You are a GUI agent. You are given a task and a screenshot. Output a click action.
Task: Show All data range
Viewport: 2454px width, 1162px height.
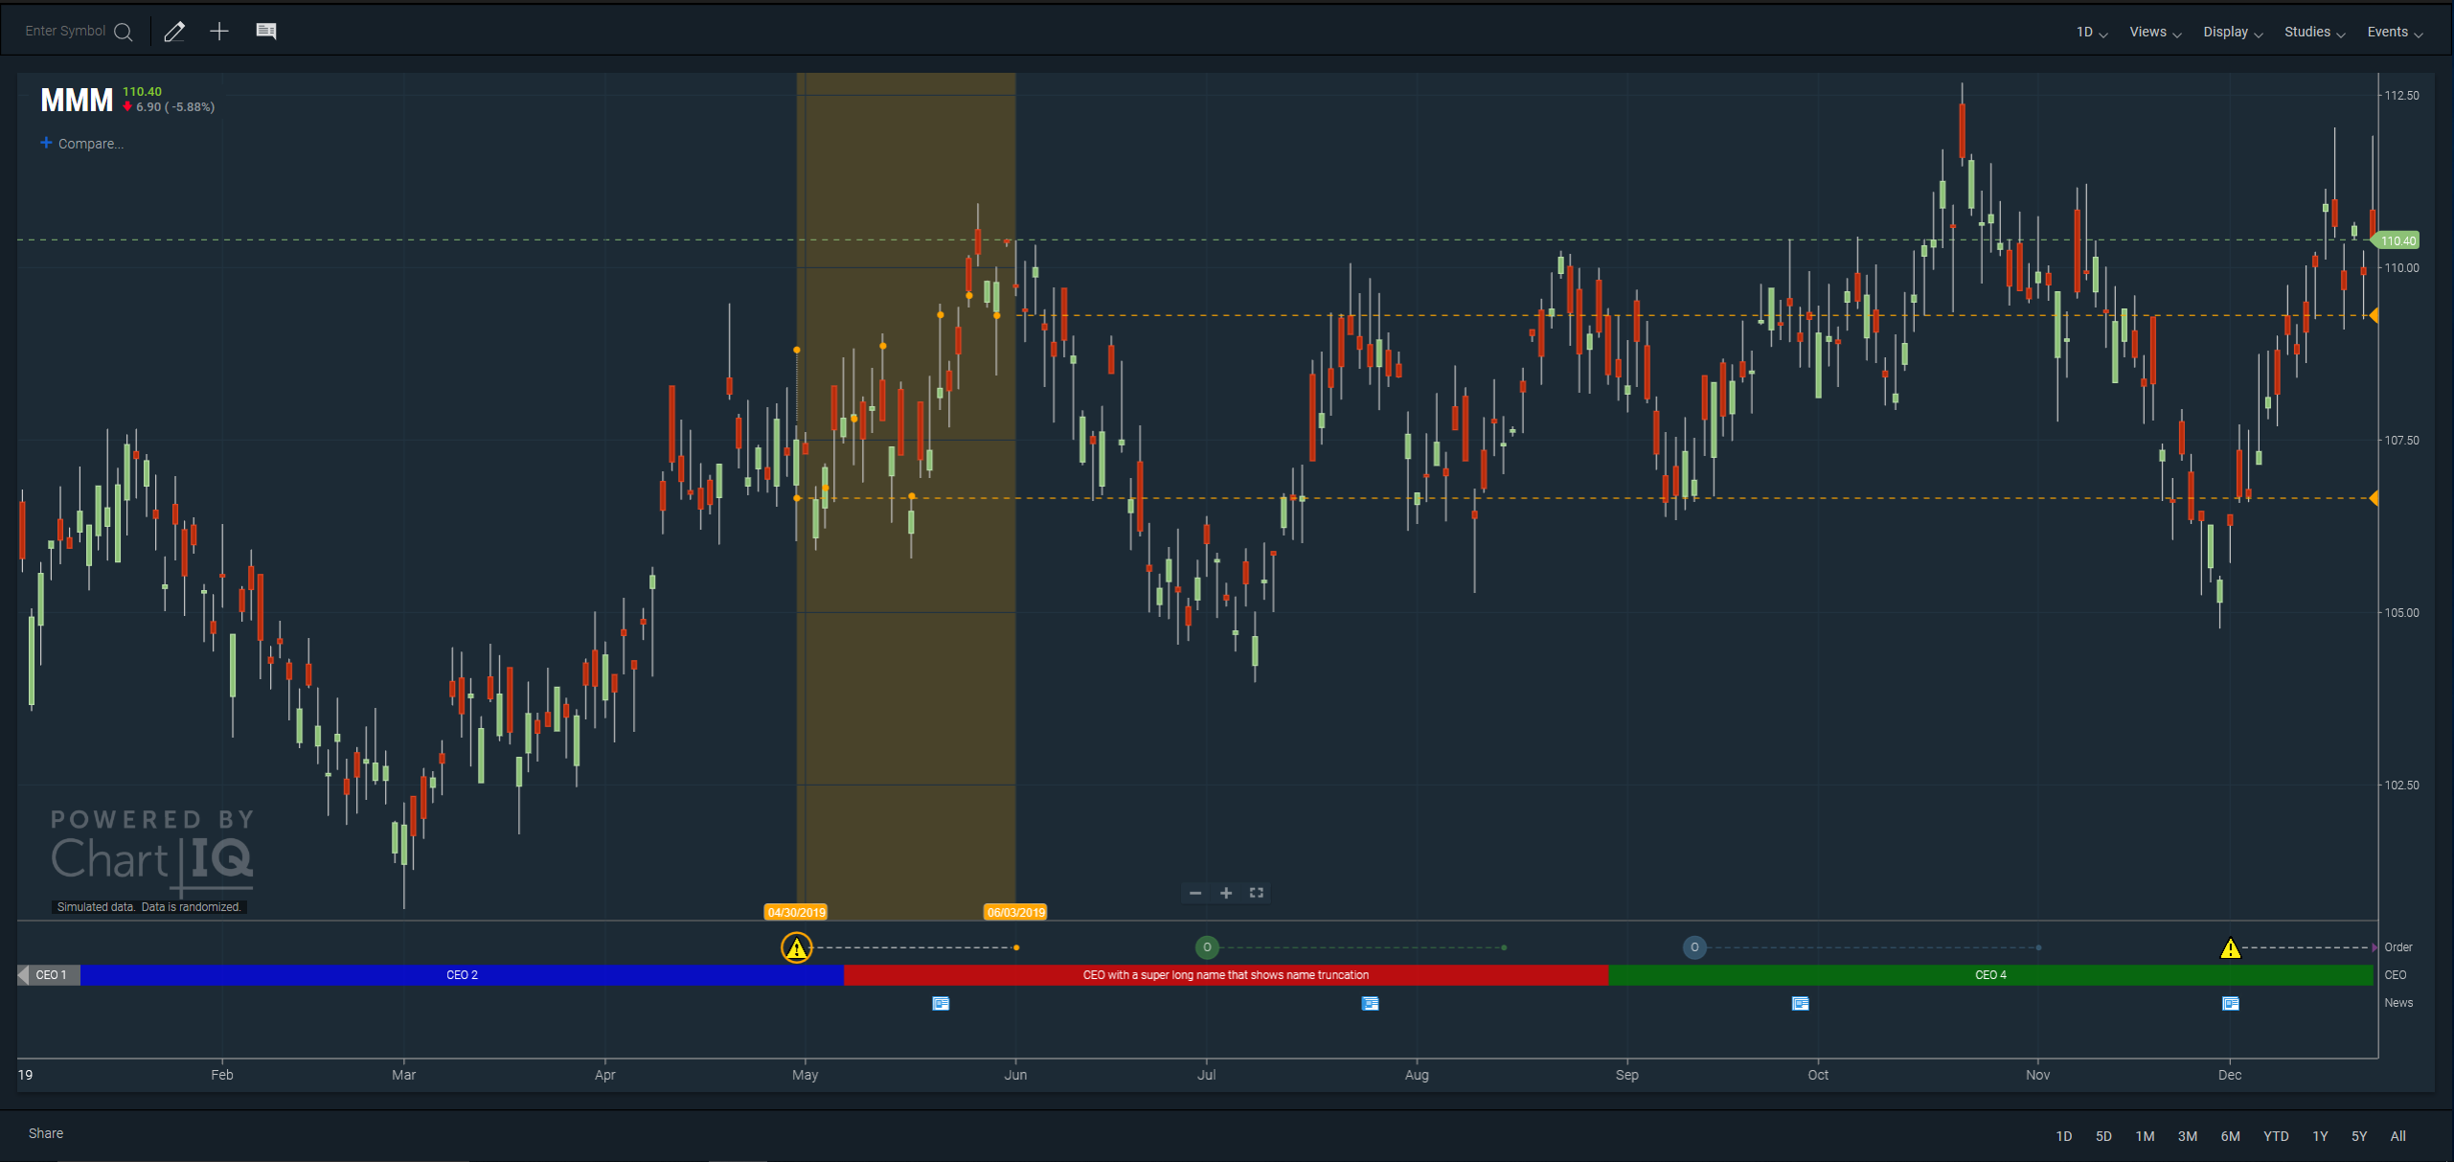coord(2398,1136)
